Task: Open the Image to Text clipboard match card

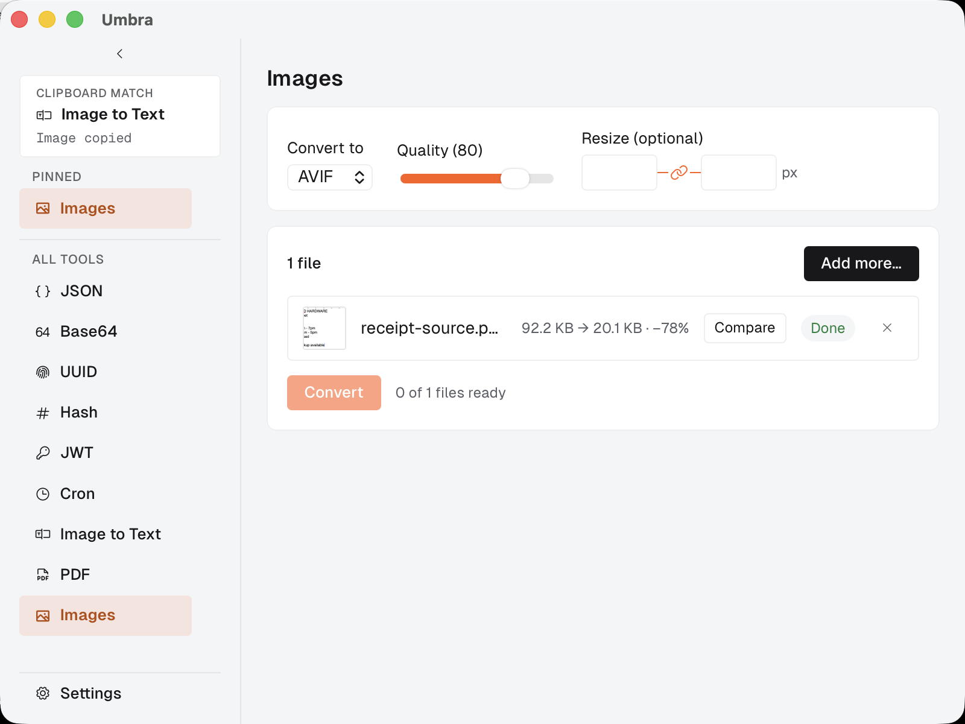Action: coord(120,116)
